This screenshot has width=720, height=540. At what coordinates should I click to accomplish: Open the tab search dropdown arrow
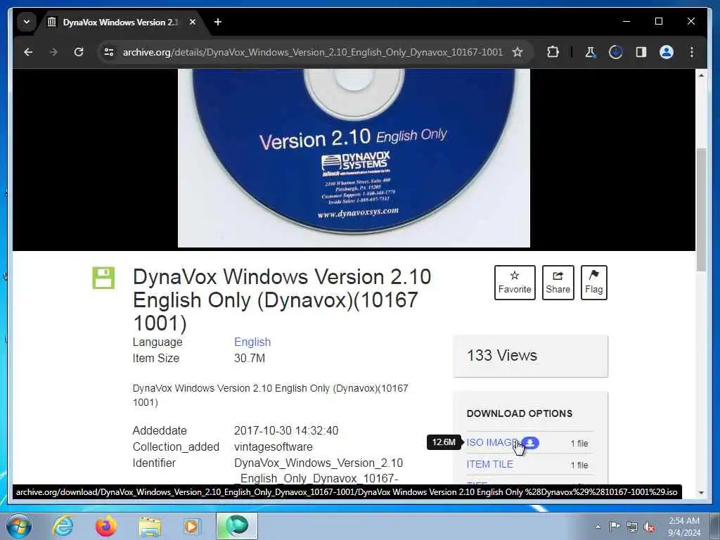[x=27, y=22]
